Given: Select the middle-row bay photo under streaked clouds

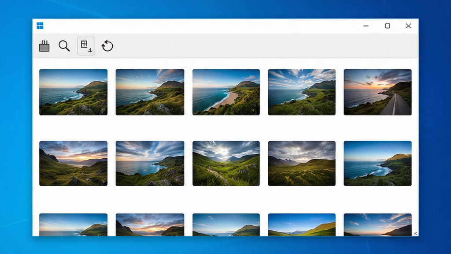Looking at the screenshot, I should click(150, 163).
